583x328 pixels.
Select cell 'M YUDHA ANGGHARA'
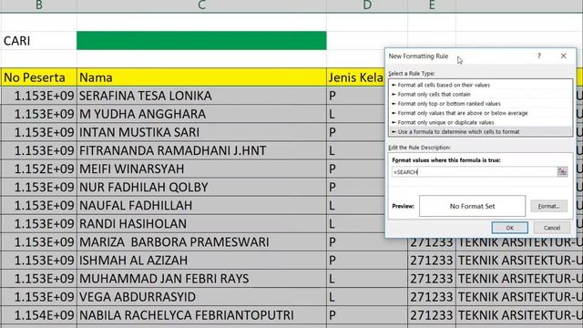click(201, 114)
